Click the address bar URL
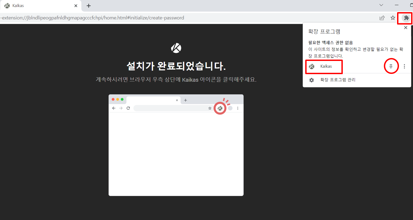This screenshot has height=220, width=413. [92, 18]
